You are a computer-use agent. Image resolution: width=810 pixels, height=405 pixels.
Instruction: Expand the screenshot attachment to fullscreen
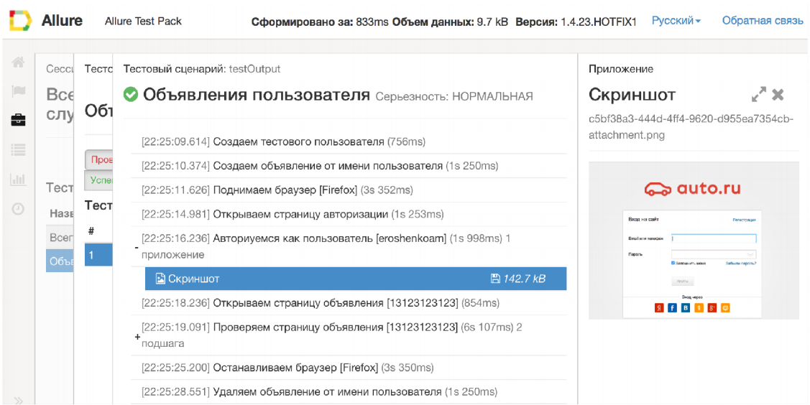tap(758, 95)
